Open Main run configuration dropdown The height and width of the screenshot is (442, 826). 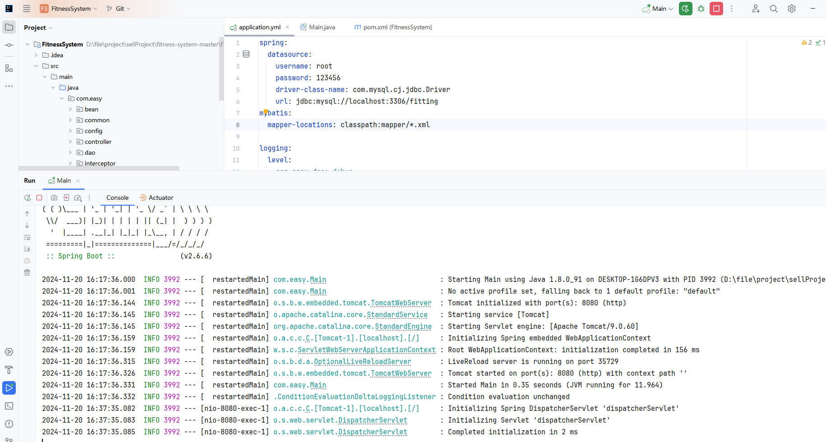click(658, 9)
